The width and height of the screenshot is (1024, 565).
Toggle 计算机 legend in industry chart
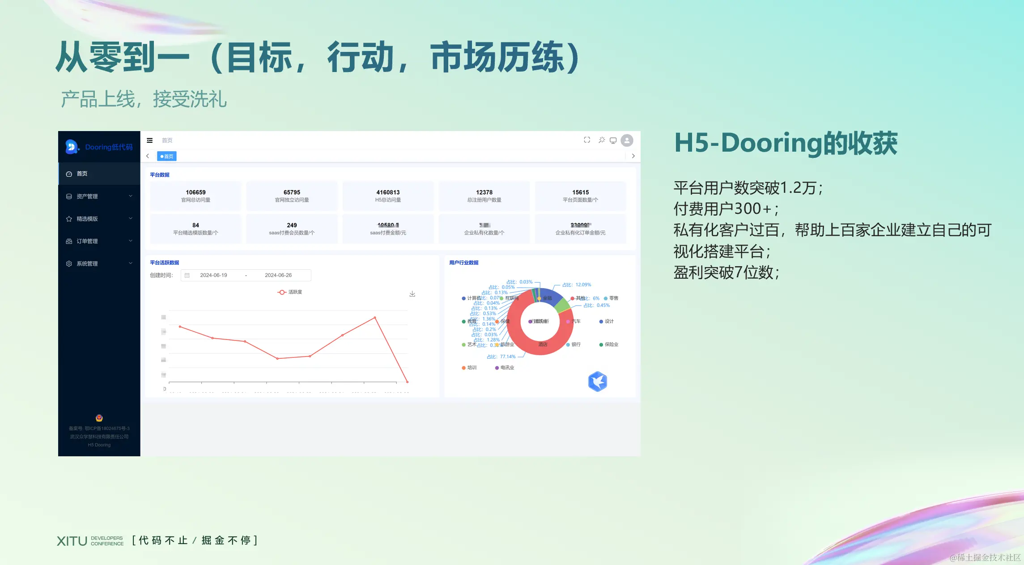click(x=472, y=298)
